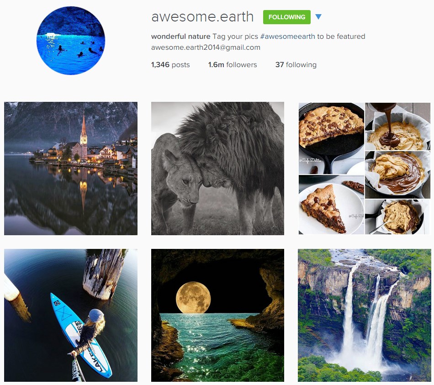Viewport: 434px width, 385px height.
Task: Expand the blue dropdown arrow beside FOLLOWING
Action: coord(318,17)
